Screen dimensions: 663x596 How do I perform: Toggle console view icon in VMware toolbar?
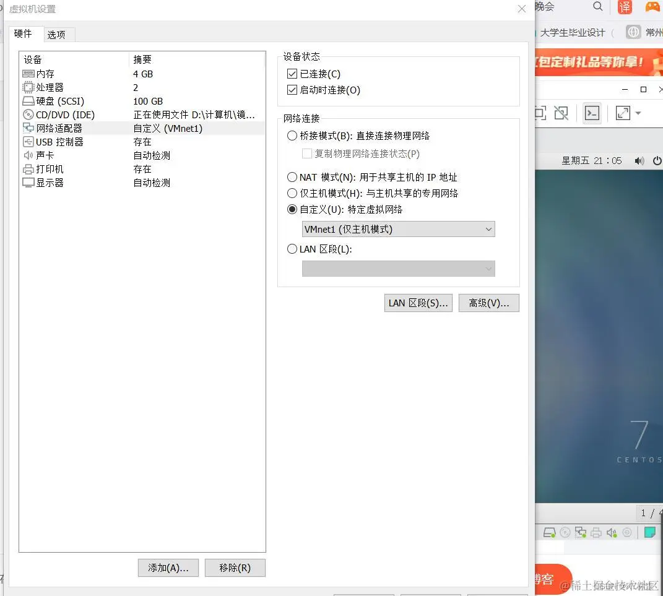592,113
